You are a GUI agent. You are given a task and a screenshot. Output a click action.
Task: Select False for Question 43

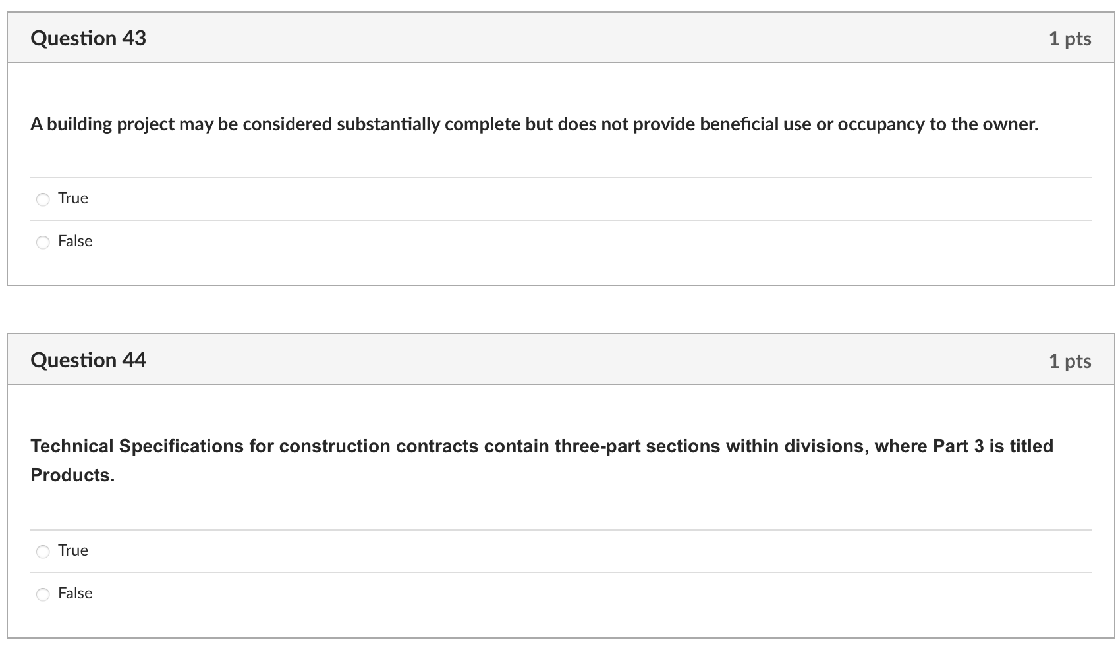(x=43, y=242)
